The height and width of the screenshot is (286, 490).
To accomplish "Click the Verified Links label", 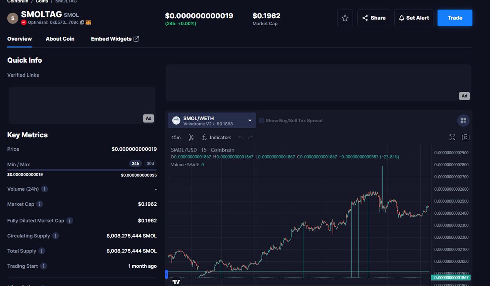I will pos(23,75).
